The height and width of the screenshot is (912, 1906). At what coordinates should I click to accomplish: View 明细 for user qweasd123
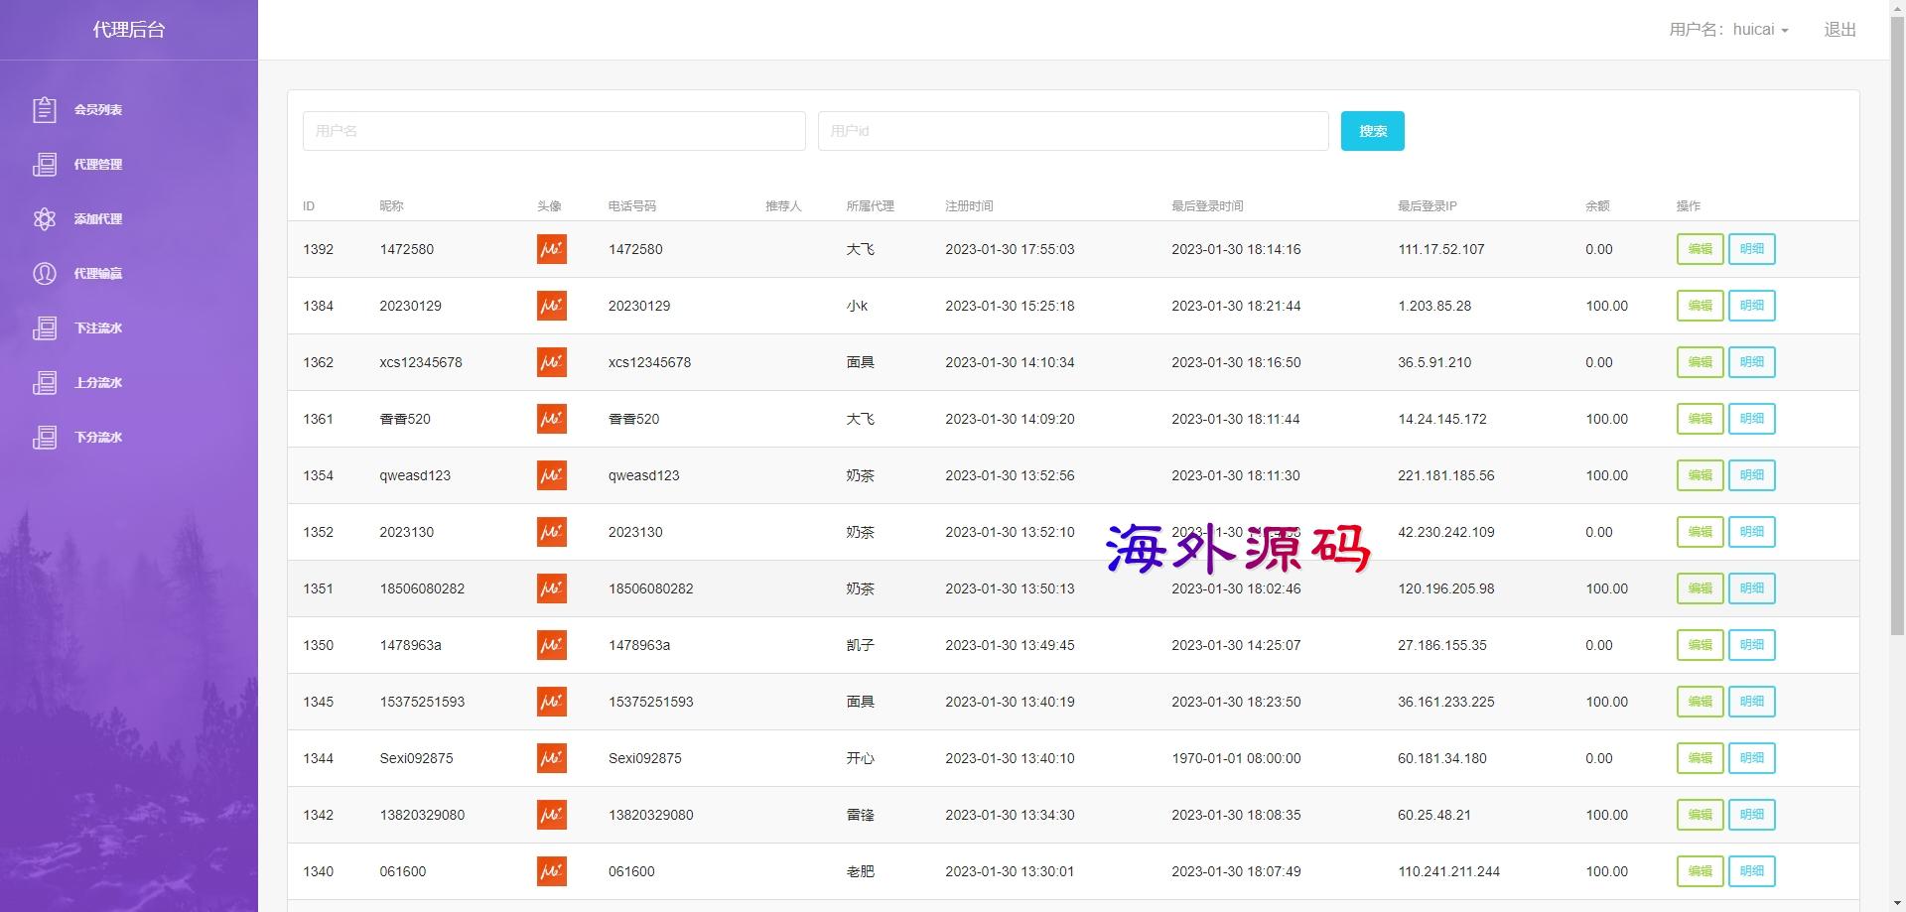1752,475
